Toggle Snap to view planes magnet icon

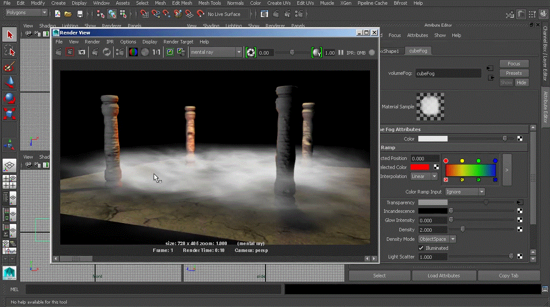189,14
